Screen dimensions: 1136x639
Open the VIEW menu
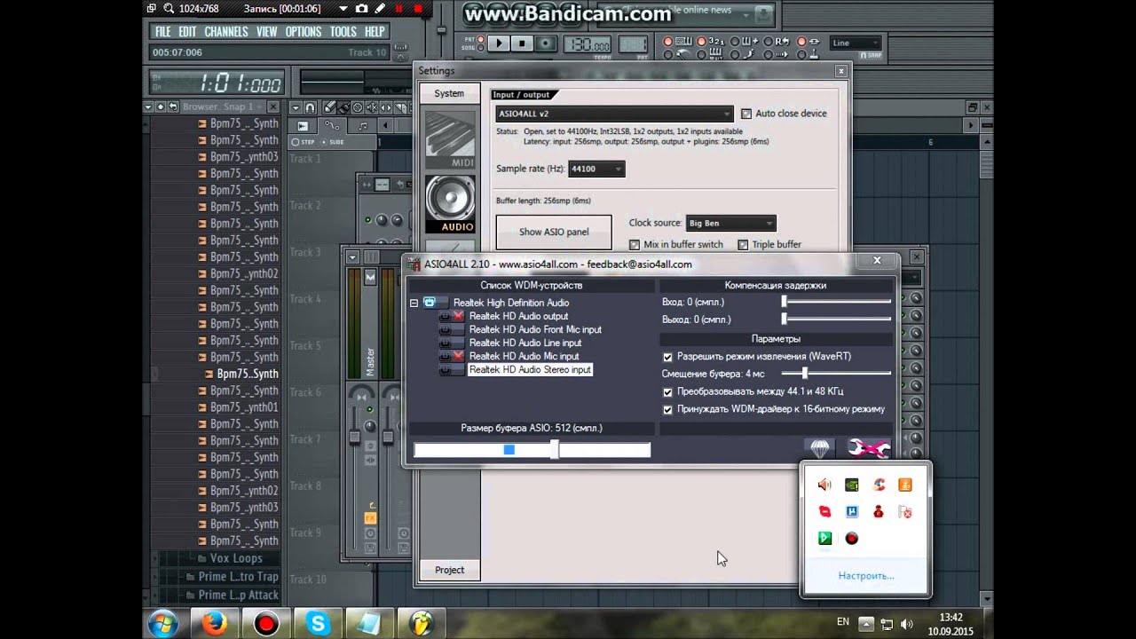[267, 31]
